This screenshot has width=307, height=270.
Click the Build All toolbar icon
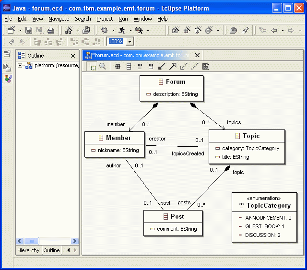[x=86, y=30]
